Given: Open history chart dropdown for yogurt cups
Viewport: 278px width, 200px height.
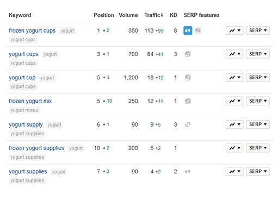Looking at the screenshot, I should point(234,54).
